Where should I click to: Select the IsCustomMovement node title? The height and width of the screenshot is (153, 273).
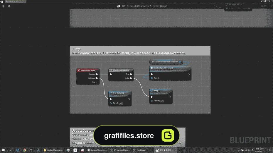coord(121,70)
